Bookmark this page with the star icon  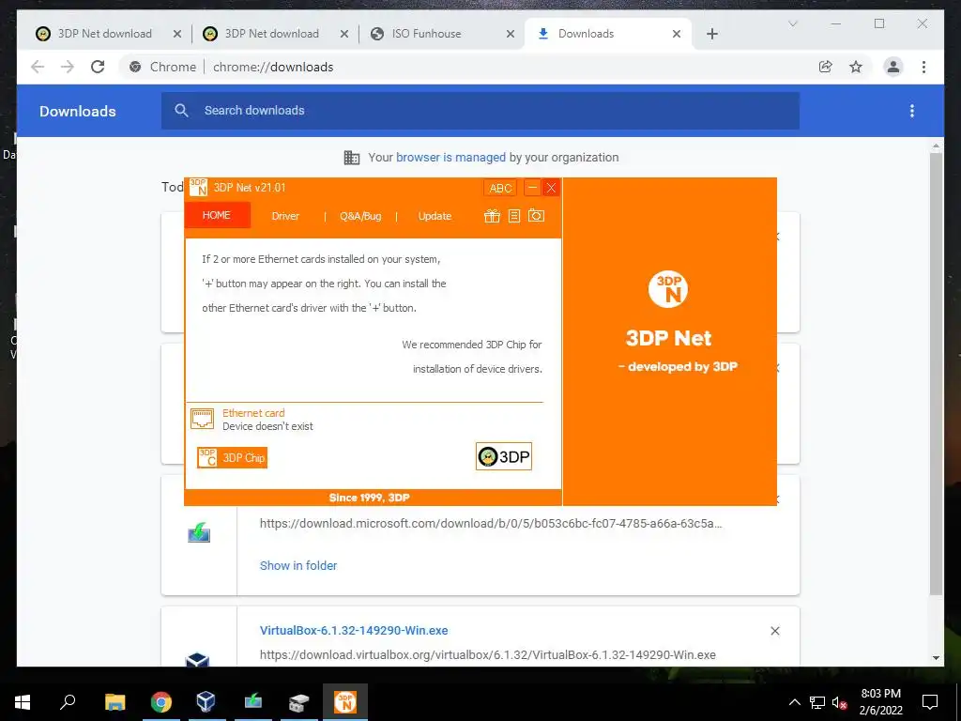(x=856, y=67)
